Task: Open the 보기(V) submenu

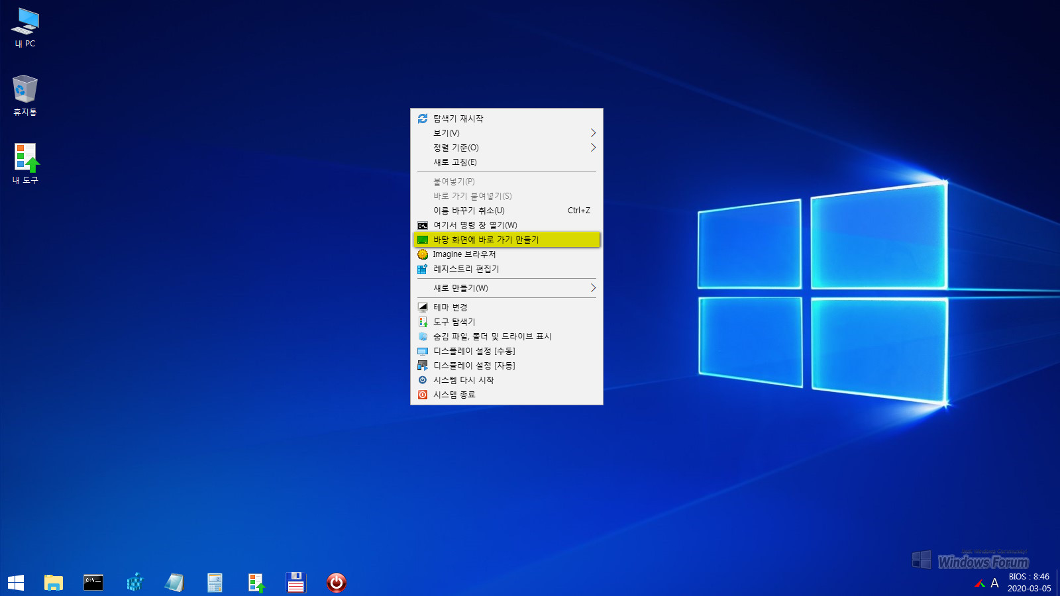Action: [x=507, y=133]
